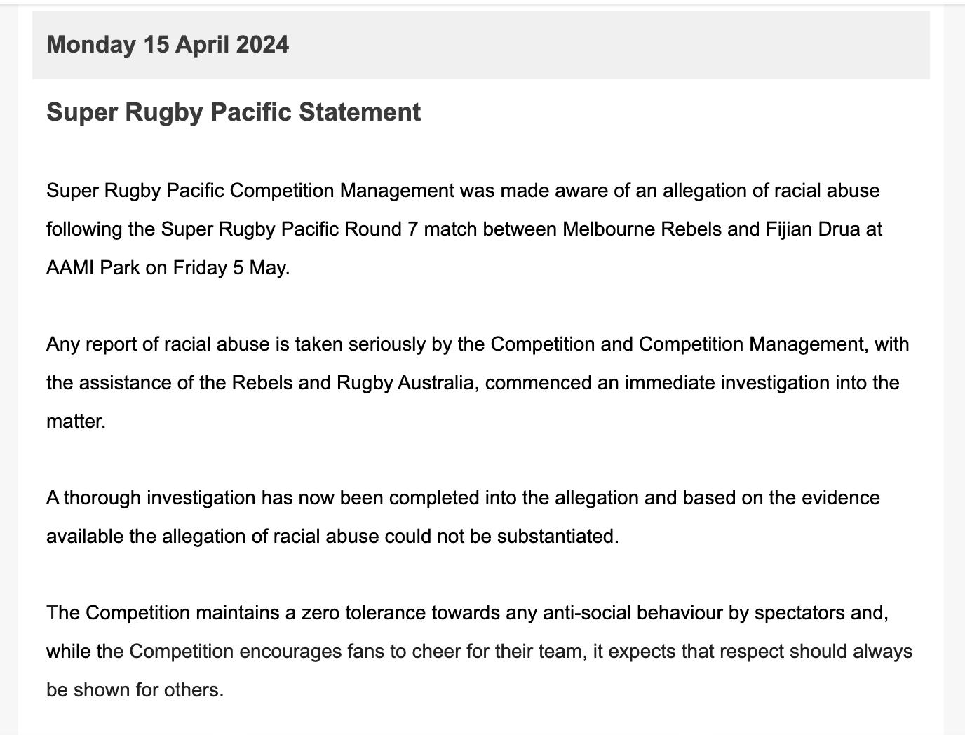Image resolution: width=965 pixels, height=735 pixels.
Task: Click 'Any report of racial abuse' sentence start
Action: point(158,344)
